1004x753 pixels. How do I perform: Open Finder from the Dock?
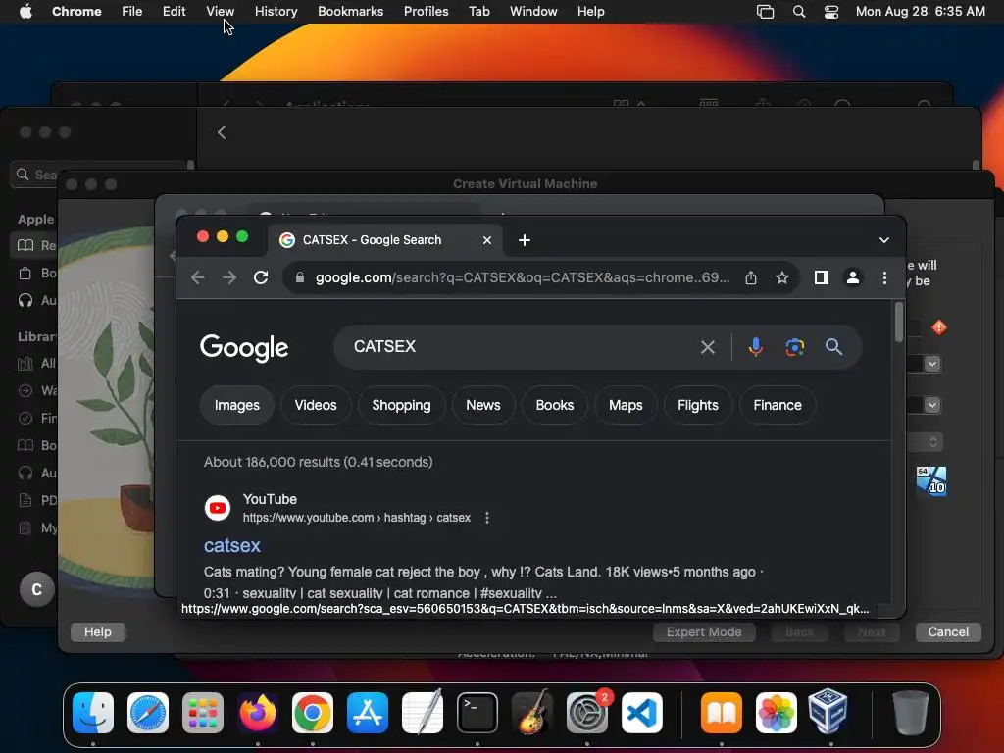coord(93,713)
